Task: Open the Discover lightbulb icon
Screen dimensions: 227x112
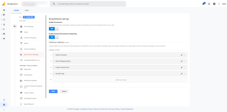Action: pyautogui.click(x=4, y=100)
